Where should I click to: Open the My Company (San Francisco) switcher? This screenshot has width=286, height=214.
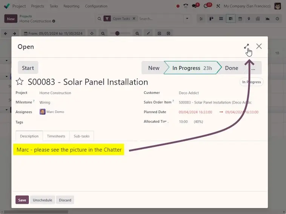[x=247, y=6]
